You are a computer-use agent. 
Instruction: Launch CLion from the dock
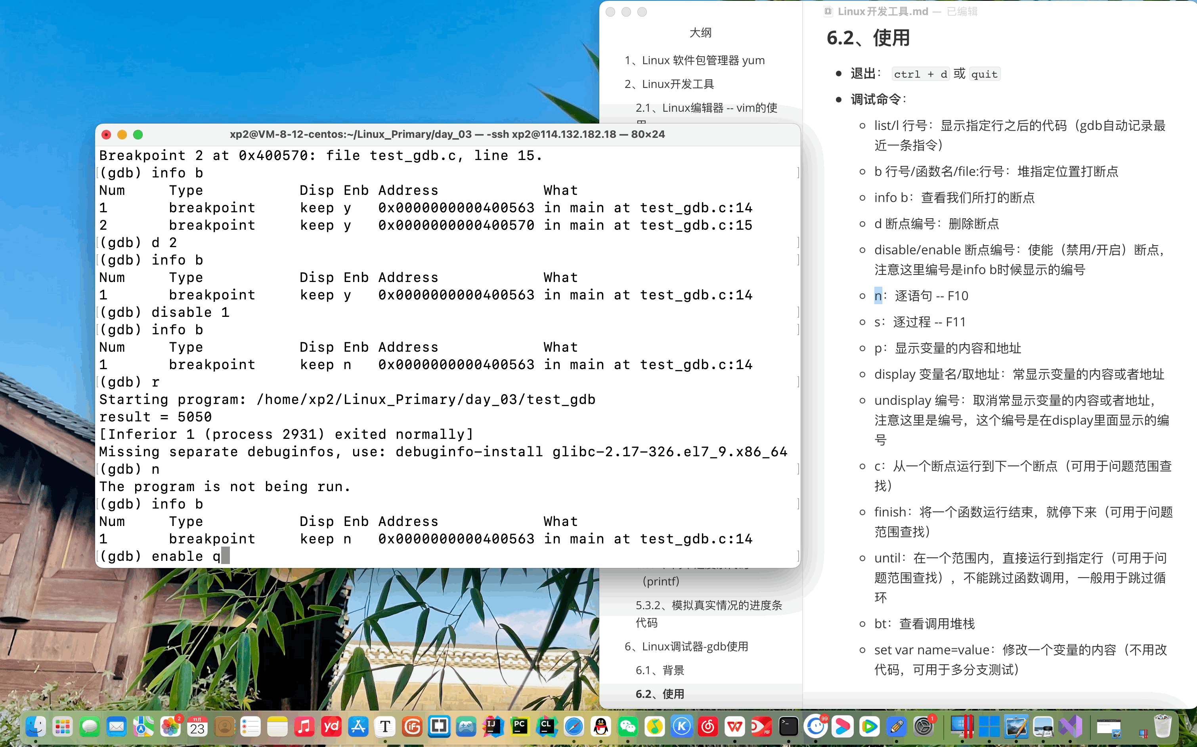[x=546, y=727]
